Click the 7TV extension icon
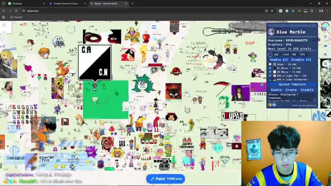Image resolution: width=331 pixels, height=186 pixels. click(x=293, y=11)
